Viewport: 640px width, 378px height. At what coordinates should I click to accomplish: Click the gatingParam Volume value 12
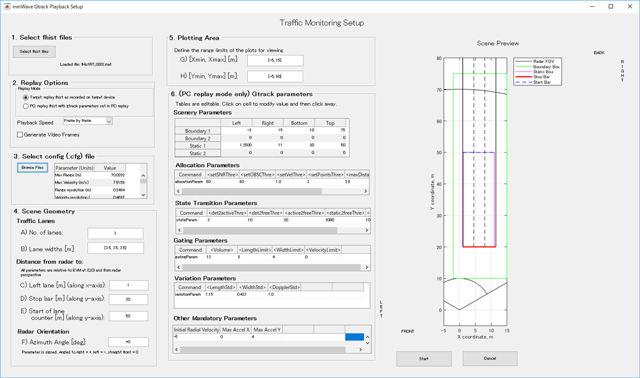pos(221,257)
